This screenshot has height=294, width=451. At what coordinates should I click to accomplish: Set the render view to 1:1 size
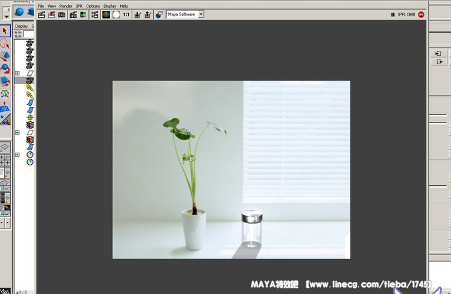pos(126,14)
